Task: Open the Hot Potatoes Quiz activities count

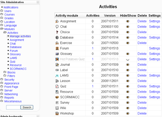Action: [93, 59]
